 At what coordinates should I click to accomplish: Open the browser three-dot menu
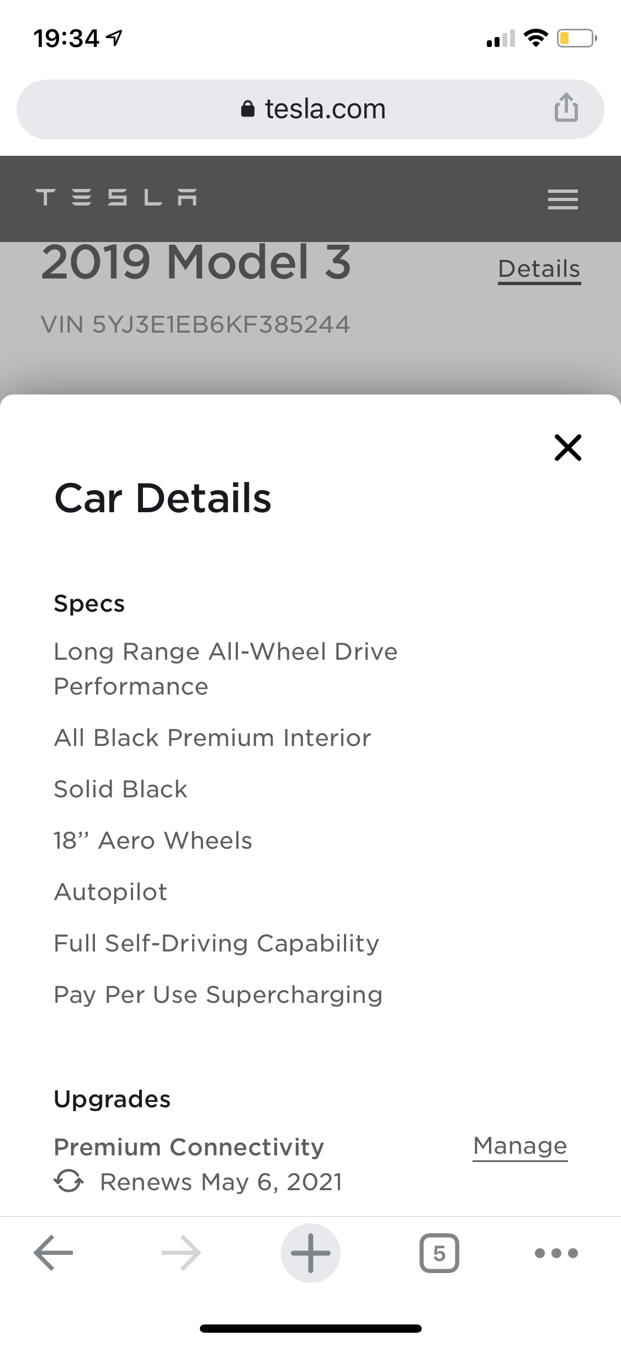pos(556,1253)
